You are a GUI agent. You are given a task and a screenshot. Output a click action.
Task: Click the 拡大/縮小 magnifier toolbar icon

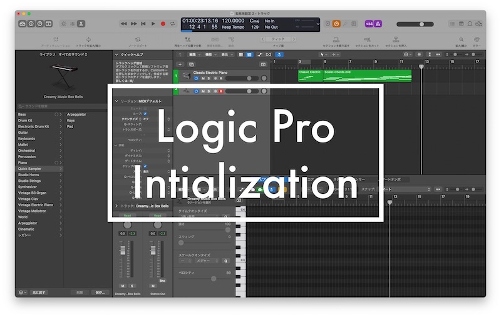pyautogui.click(x=462, y=39)
